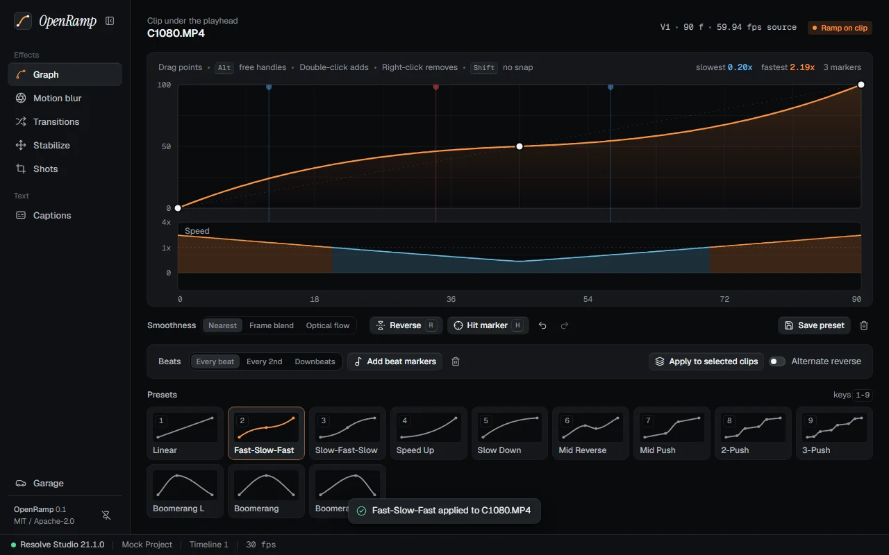Select Nearest smoothness mode
The width and height of the screenshot is (889, 555).
tap(223, 325)
